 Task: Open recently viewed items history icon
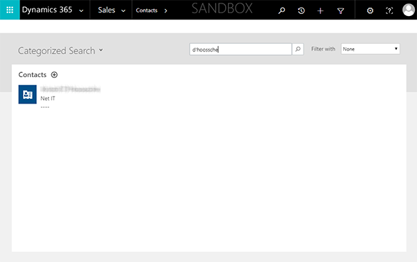click(x=301, y=10)
